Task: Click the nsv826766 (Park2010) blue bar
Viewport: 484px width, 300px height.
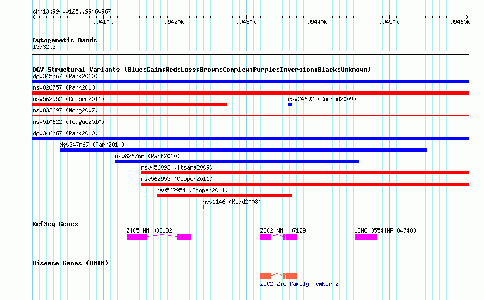Action: [x=237, y=161]
